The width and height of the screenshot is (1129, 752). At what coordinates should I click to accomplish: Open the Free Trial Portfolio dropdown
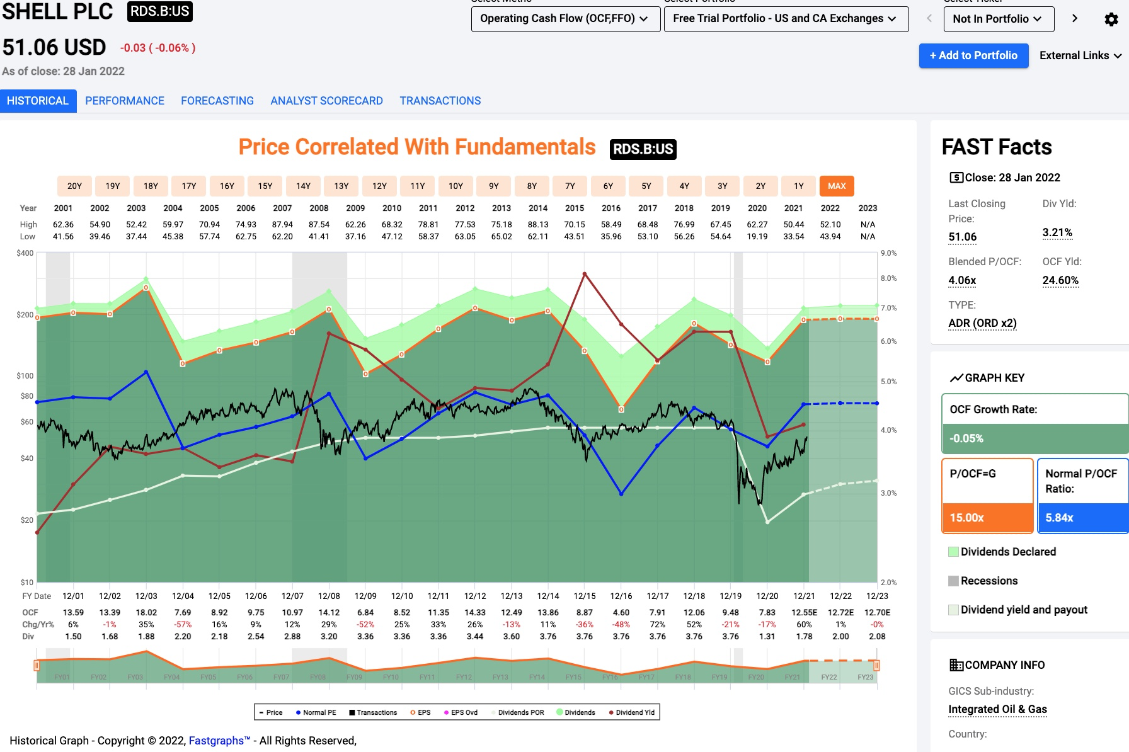(x=786, y=19)
